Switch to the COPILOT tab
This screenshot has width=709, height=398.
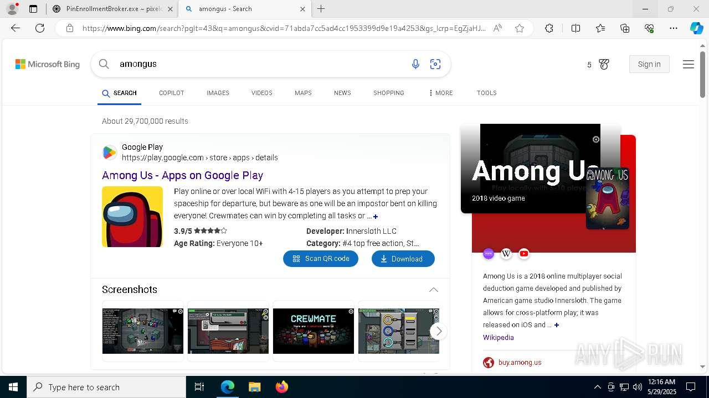[172, 93]
